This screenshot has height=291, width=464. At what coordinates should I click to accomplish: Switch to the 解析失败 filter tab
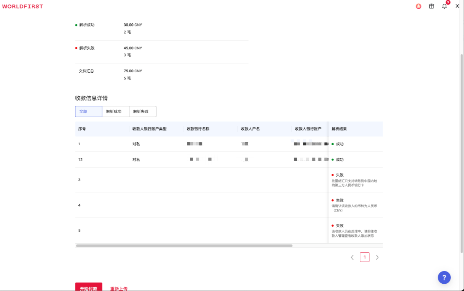[142, 111]
